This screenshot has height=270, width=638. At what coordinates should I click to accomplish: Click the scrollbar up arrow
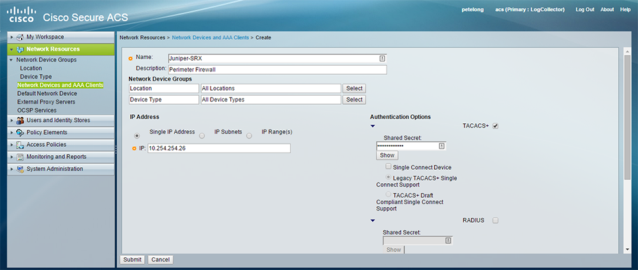pyautogui.click(x=627, y=51)
